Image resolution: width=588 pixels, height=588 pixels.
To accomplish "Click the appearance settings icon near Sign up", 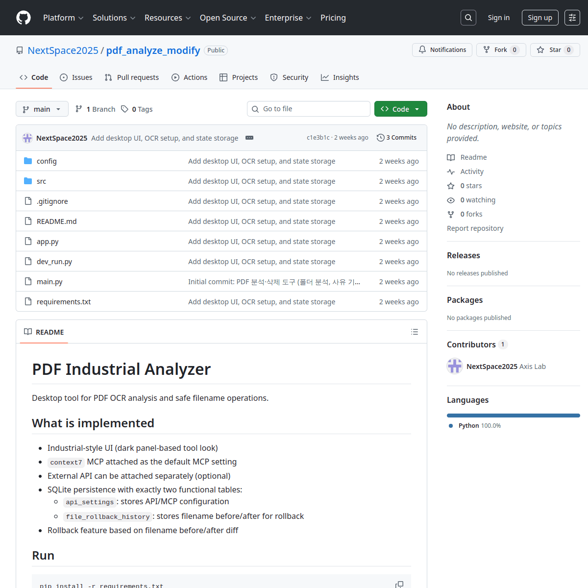I will (x=572, y=18).
